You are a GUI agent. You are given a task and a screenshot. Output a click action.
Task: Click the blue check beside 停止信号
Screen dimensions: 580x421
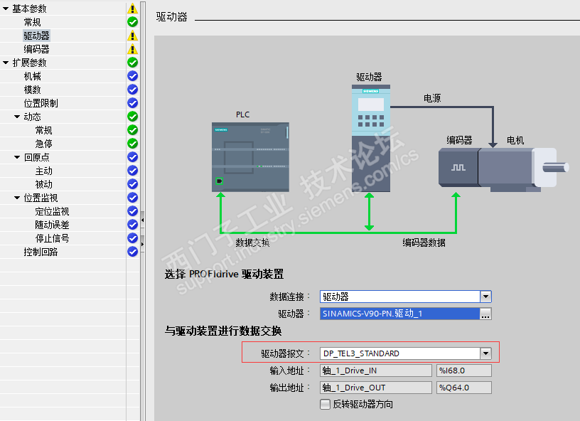coord(132,238)
